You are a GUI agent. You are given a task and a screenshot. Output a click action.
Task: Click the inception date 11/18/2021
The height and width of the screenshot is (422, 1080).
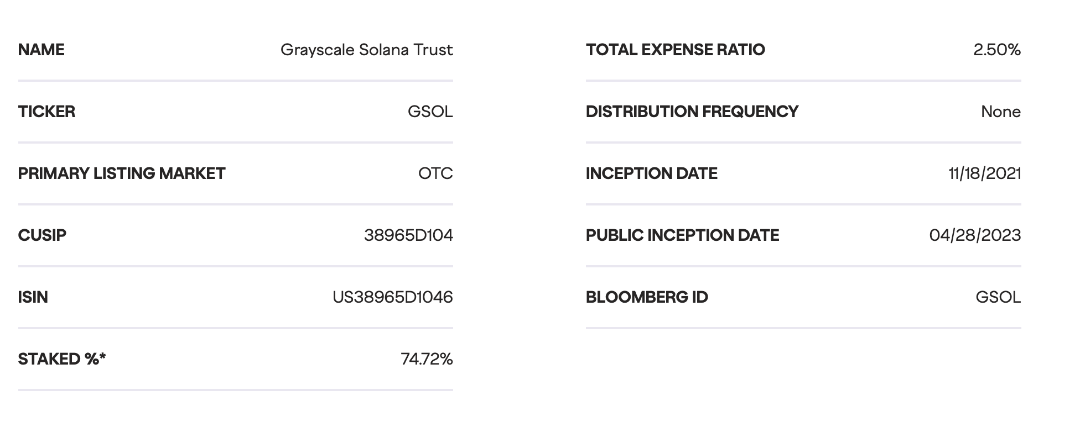[x=984, y=173]
